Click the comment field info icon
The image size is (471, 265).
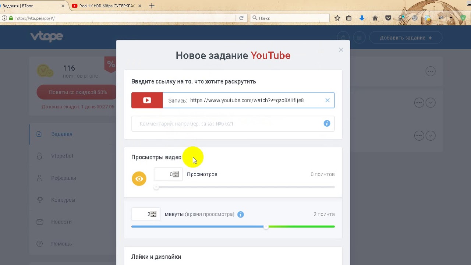click(327, 123)
